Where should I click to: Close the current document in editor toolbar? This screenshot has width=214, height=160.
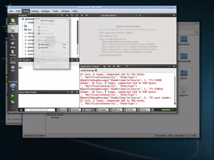tap(140, 15)
